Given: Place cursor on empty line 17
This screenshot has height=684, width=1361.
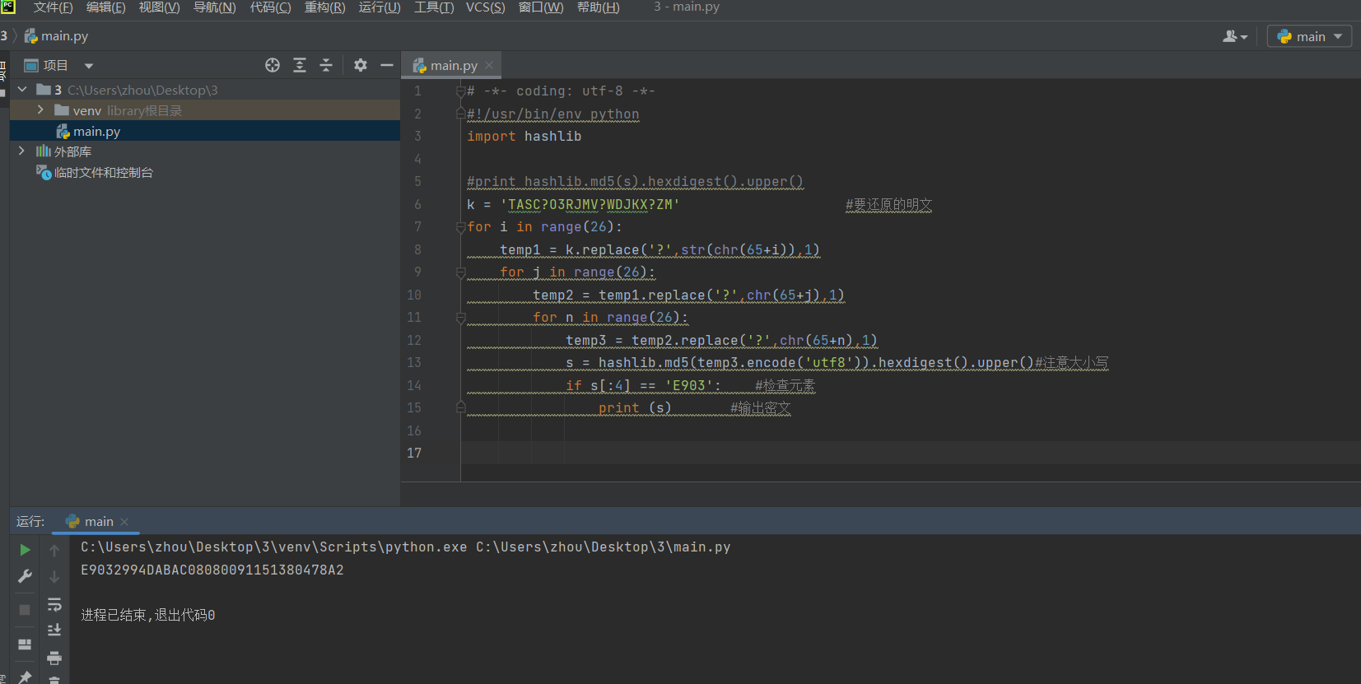Looking at the screenshot, I should coord(910,453).
